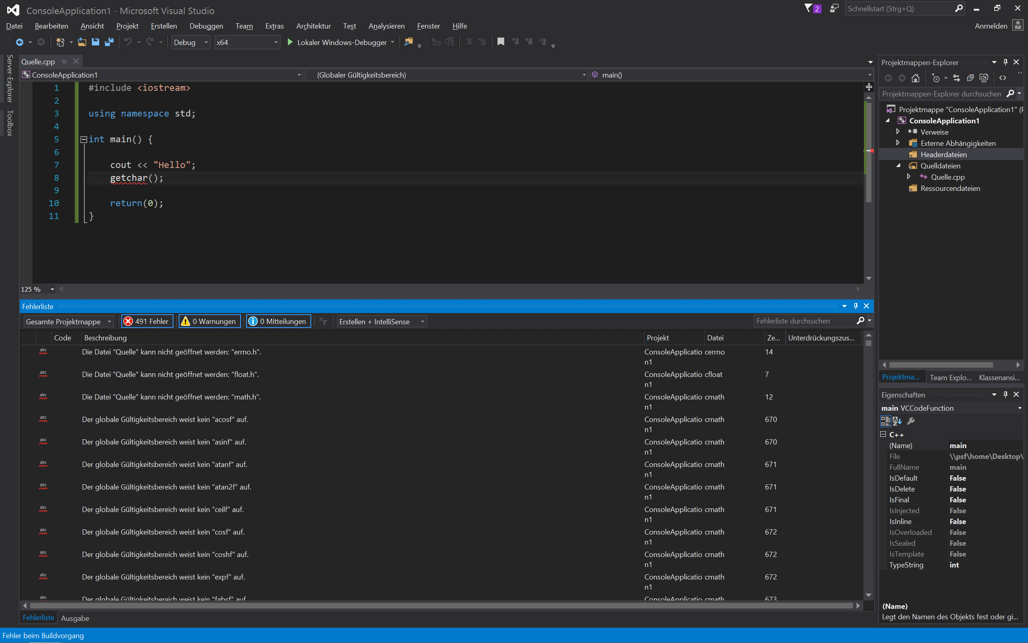The width and height of the screenshot is (1028, 643).
Task: Click the alphabetical sort icon in Eigenschaften
Action: tap(897, 421)
